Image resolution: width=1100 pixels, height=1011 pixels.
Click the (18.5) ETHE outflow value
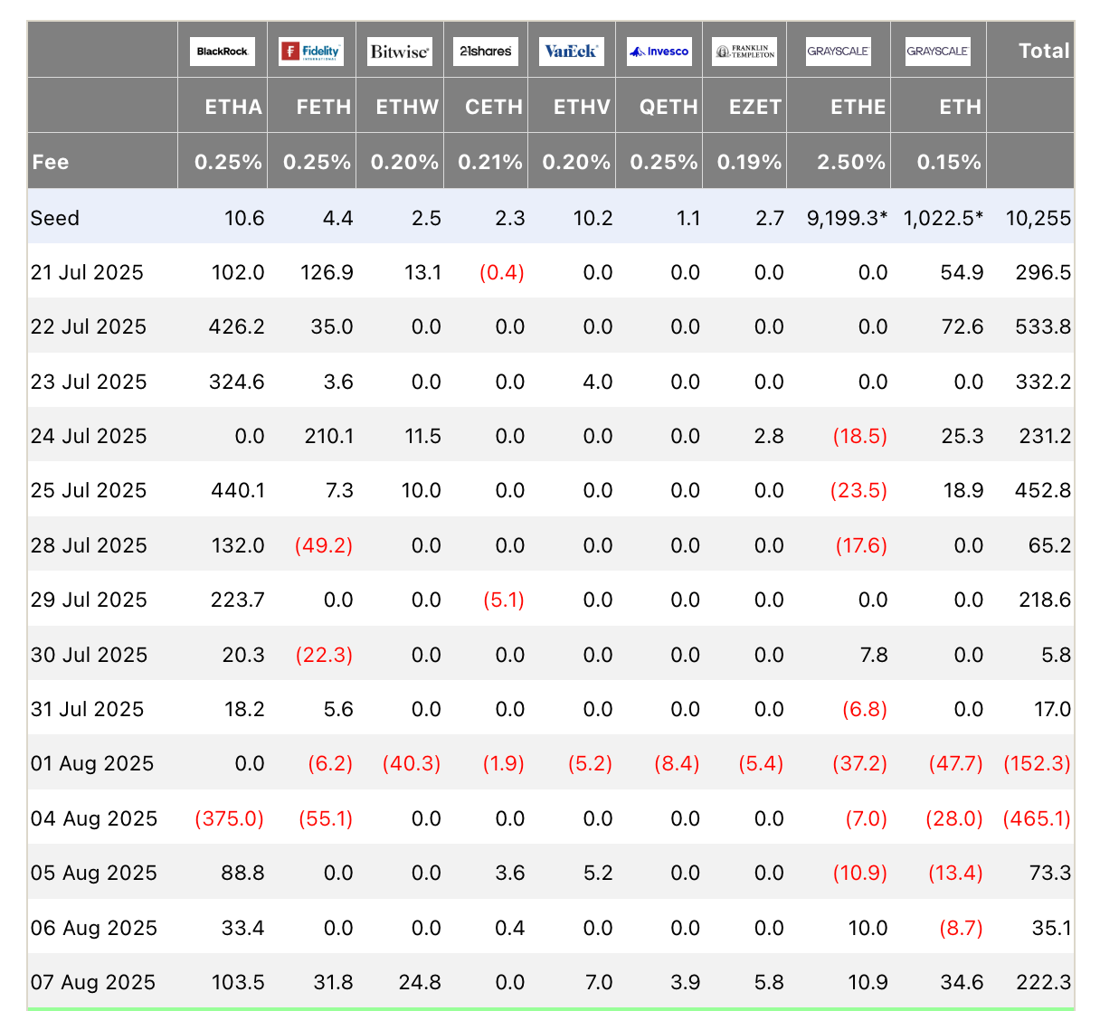point(860,436)
